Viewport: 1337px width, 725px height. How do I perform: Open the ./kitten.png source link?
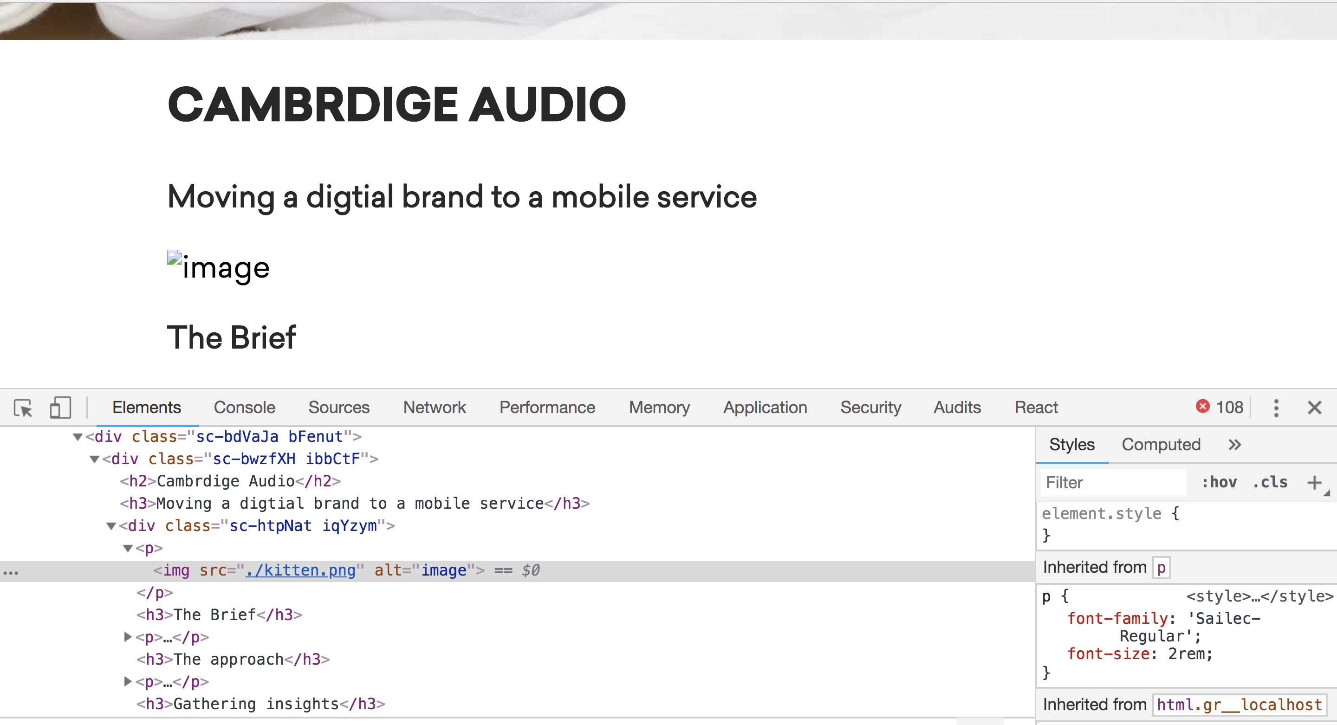coord(300,570)
